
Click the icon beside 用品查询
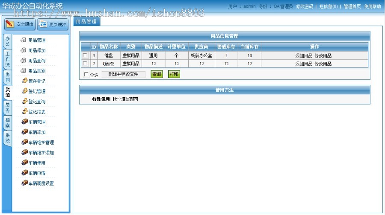point(24,61)
